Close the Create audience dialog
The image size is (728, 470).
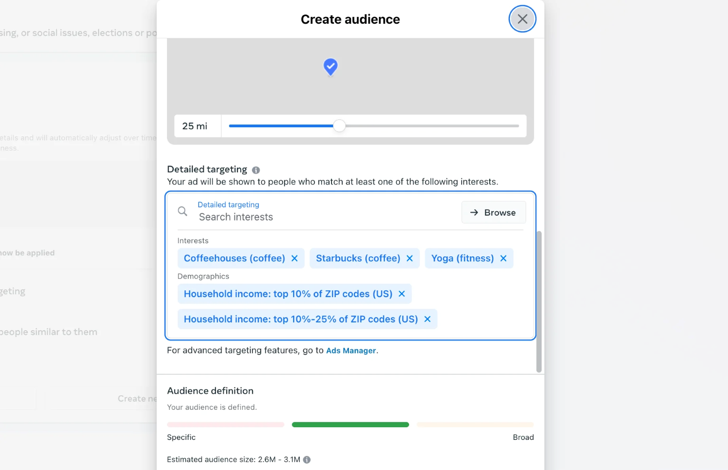(x=522, y=19)
